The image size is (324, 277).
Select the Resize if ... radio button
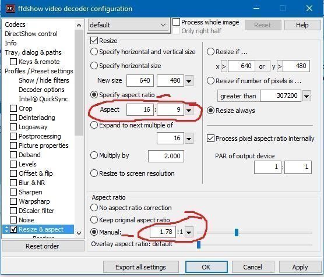(x=210, y=52)
